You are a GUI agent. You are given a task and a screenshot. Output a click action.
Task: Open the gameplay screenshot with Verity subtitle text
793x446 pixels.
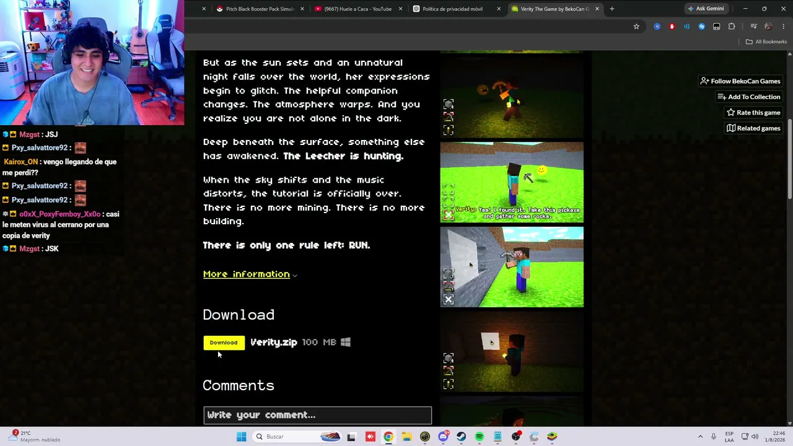point(512,182)
